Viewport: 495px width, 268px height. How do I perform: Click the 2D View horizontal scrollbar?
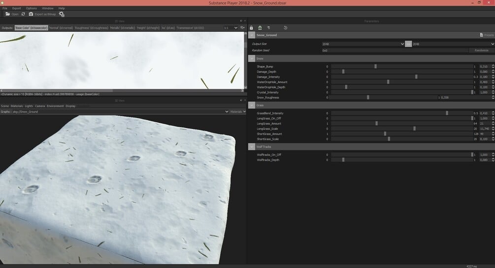point(122,91)
